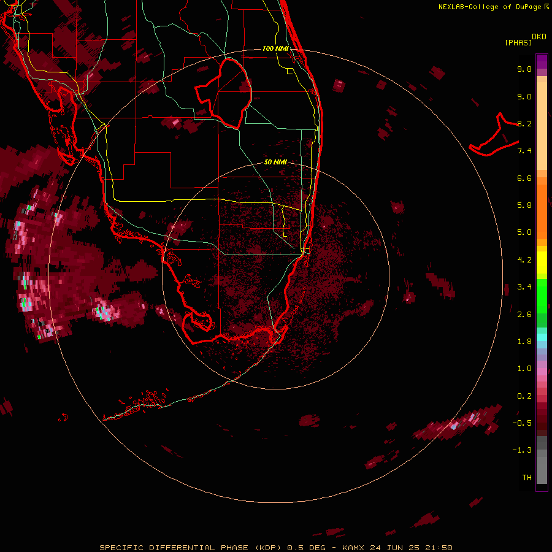Click the gray TH segment of the color bar
Viewport: 552px width, 552px height.
542,468
